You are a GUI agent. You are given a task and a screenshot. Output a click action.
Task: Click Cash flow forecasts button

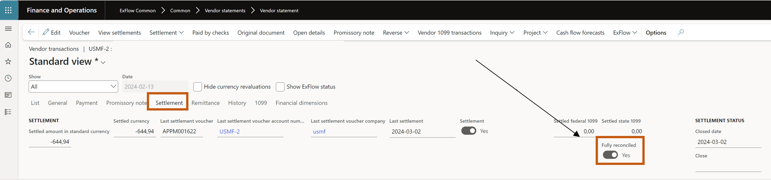[x=580, y=33]
